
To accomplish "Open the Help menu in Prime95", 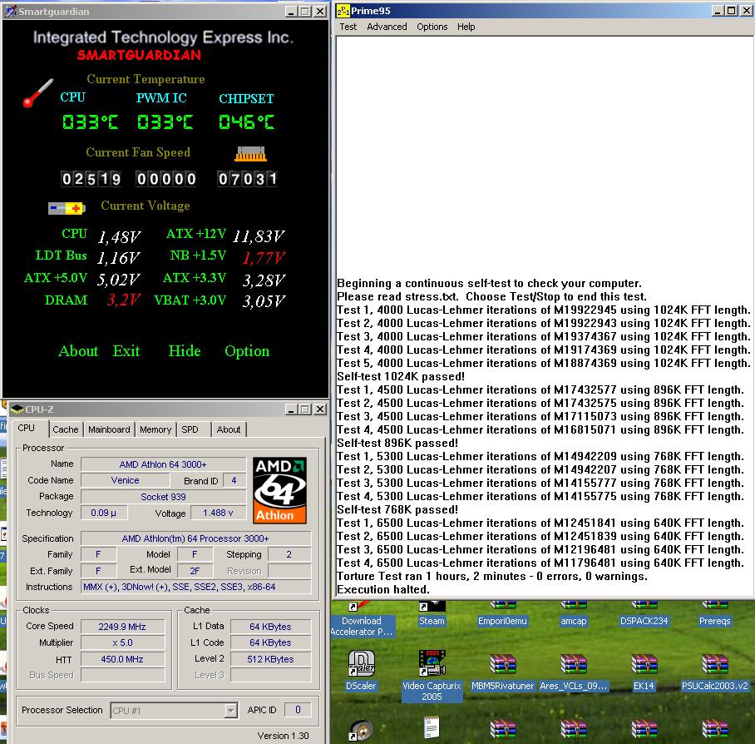I will (466, 27).
